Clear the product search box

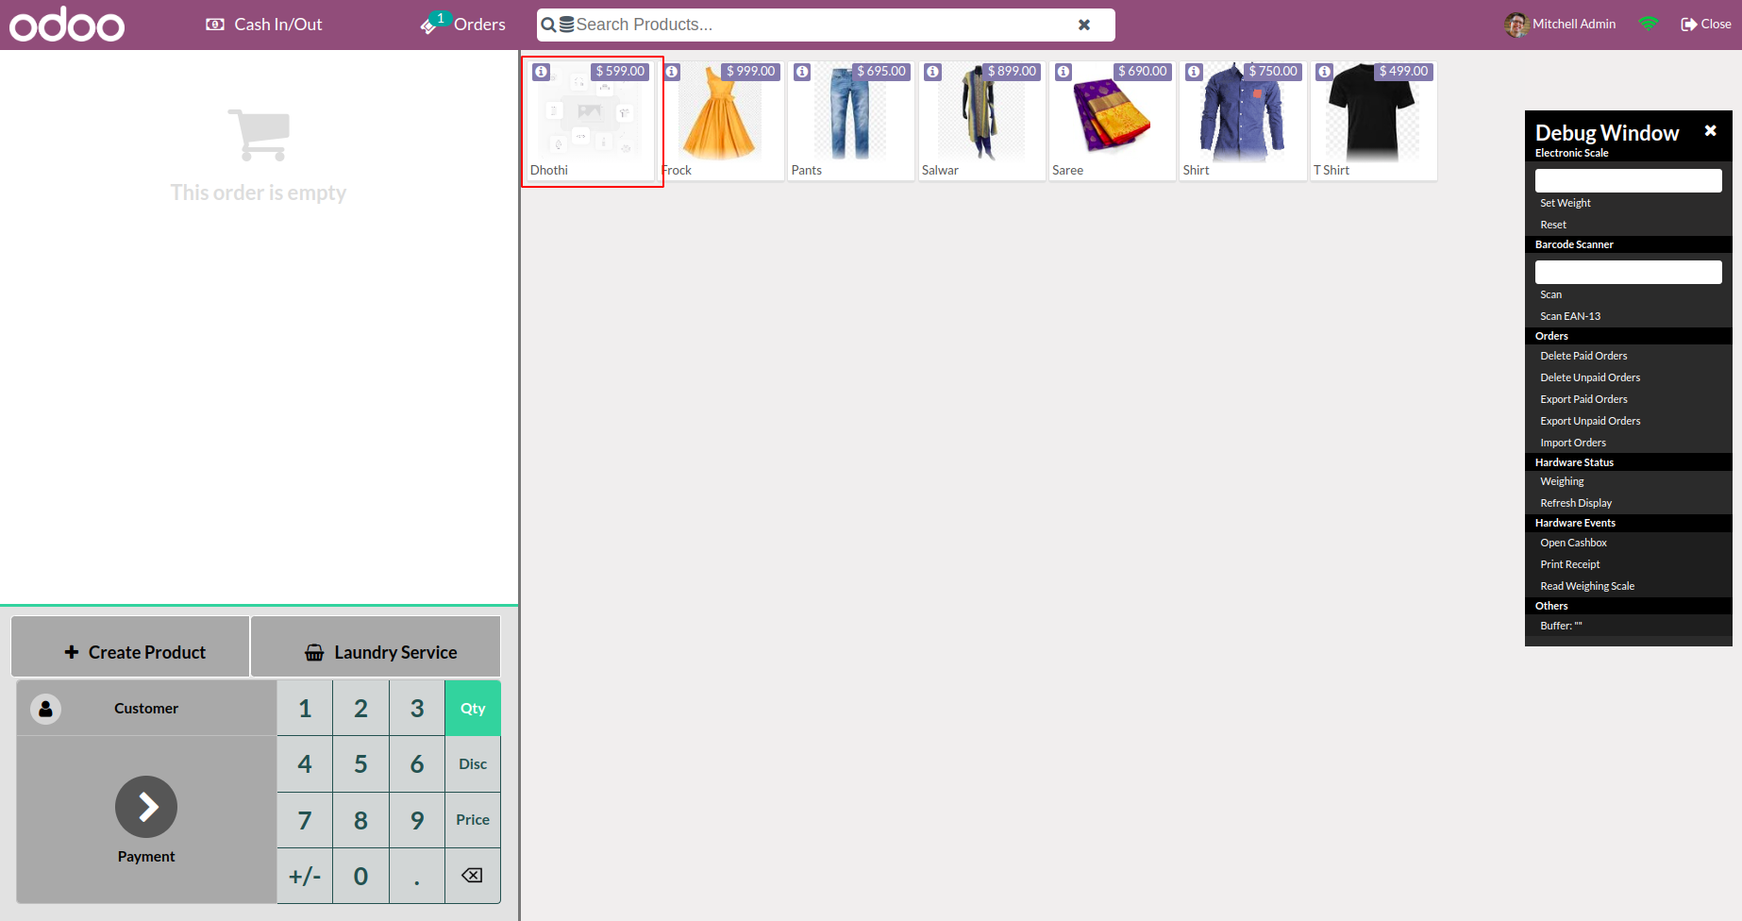[1084, 25]
